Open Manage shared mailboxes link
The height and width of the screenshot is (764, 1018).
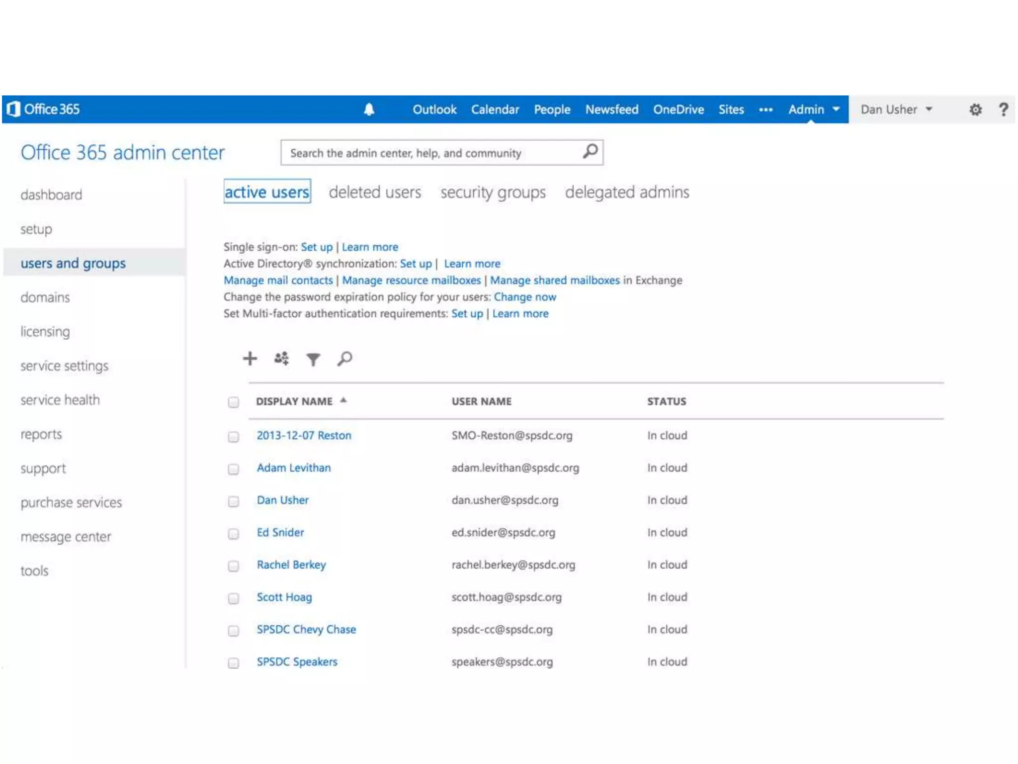coord(555,280)
